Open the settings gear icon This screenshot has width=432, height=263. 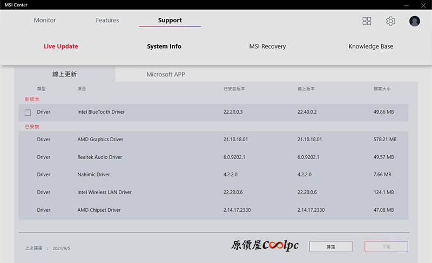coord(390,21)
